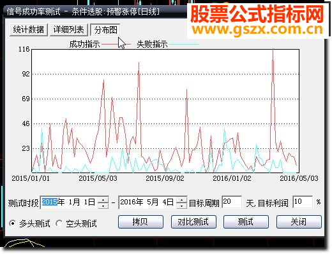The width and height of the screenshot is (332, 254).
Task: Click the 2015/09/02 axis date label
Action: click(x=165, y=178)
